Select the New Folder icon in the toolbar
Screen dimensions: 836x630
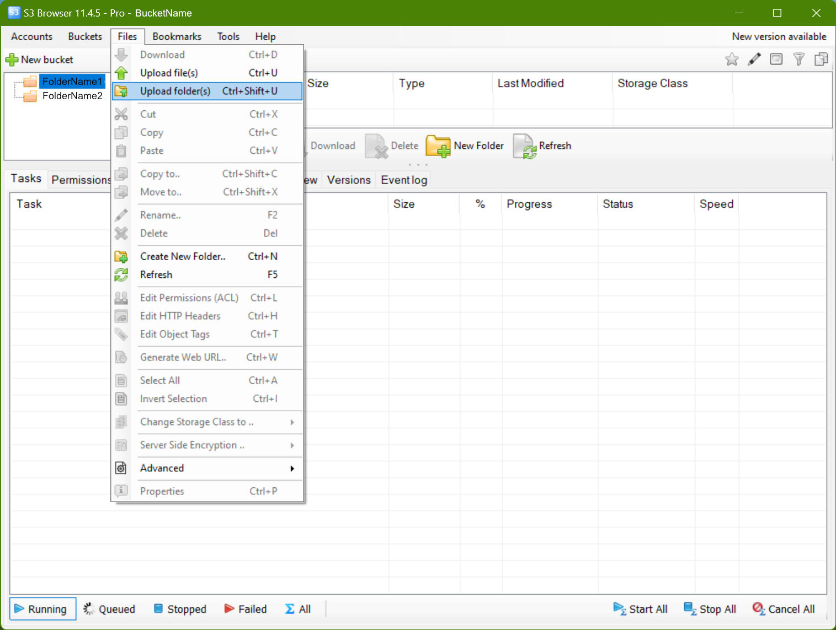[439, 146]
